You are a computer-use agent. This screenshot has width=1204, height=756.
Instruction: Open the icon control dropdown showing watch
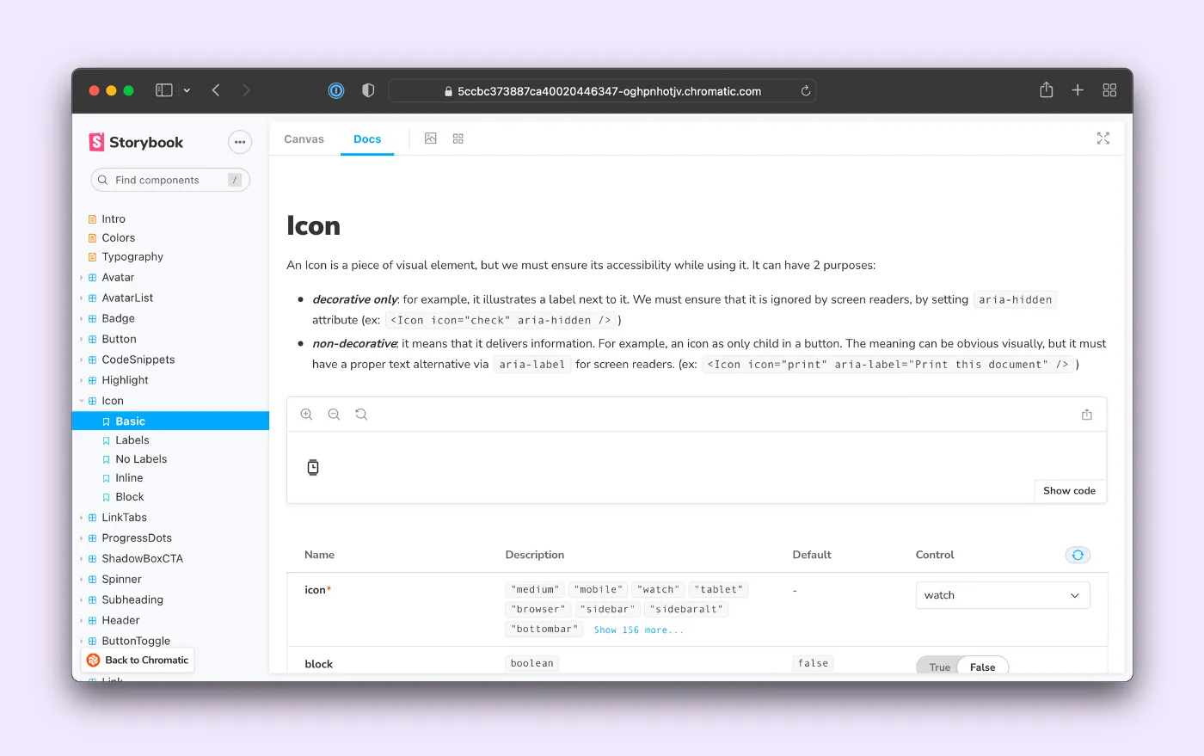[x=1002, y=595]
